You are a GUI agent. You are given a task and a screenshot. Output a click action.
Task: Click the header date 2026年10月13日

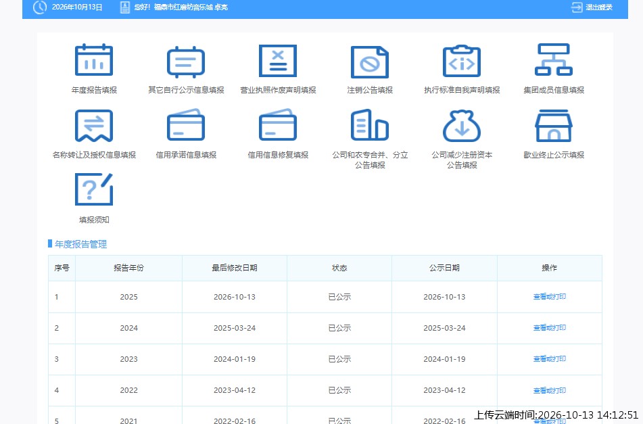point(77,7)
